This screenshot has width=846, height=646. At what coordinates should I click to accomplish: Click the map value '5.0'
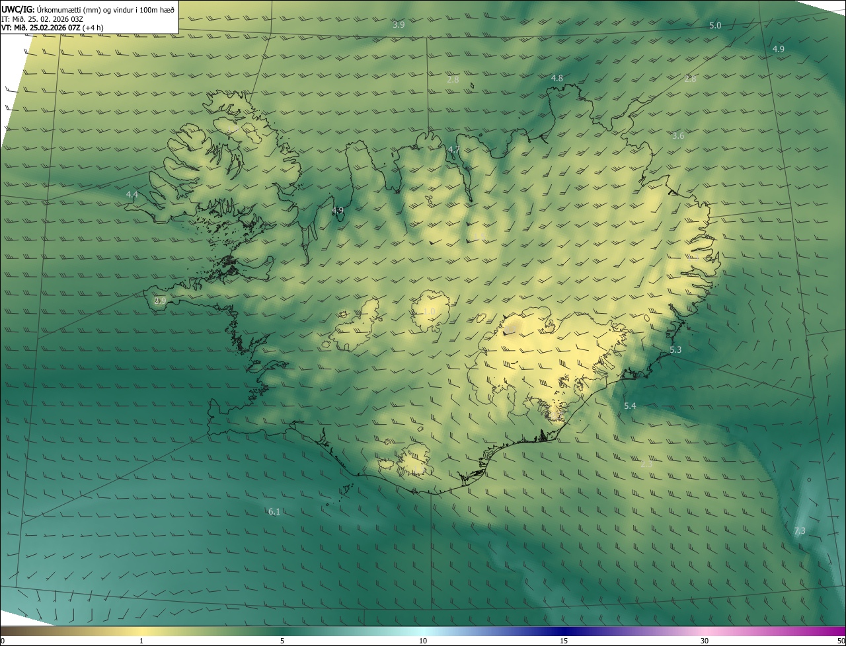[x=715, y=26]
